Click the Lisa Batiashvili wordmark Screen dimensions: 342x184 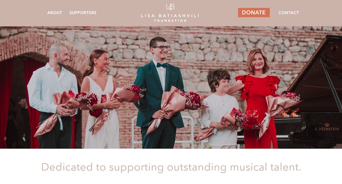170,16
